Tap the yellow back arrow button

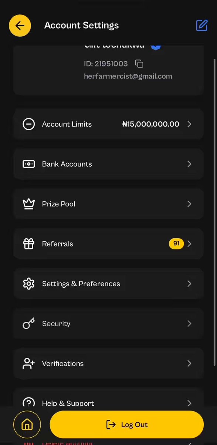click(20, 26)
